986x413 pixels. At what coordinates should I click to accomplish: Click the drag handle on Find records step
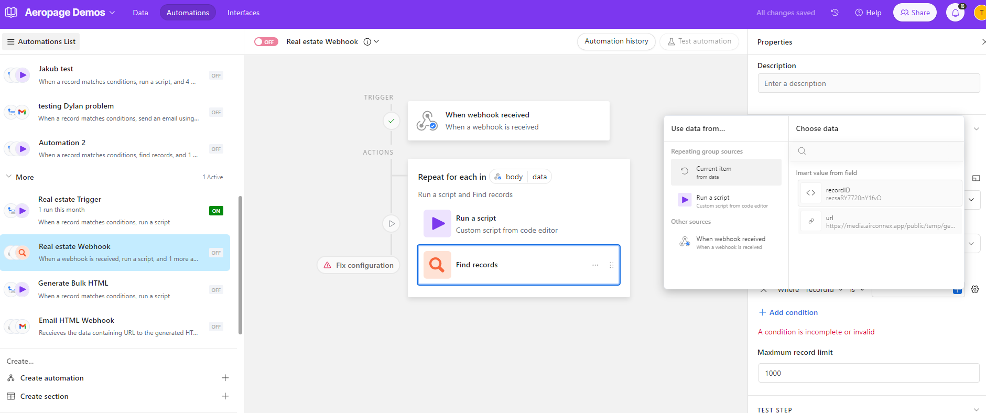pyautogui.click(x=611, y=265)
